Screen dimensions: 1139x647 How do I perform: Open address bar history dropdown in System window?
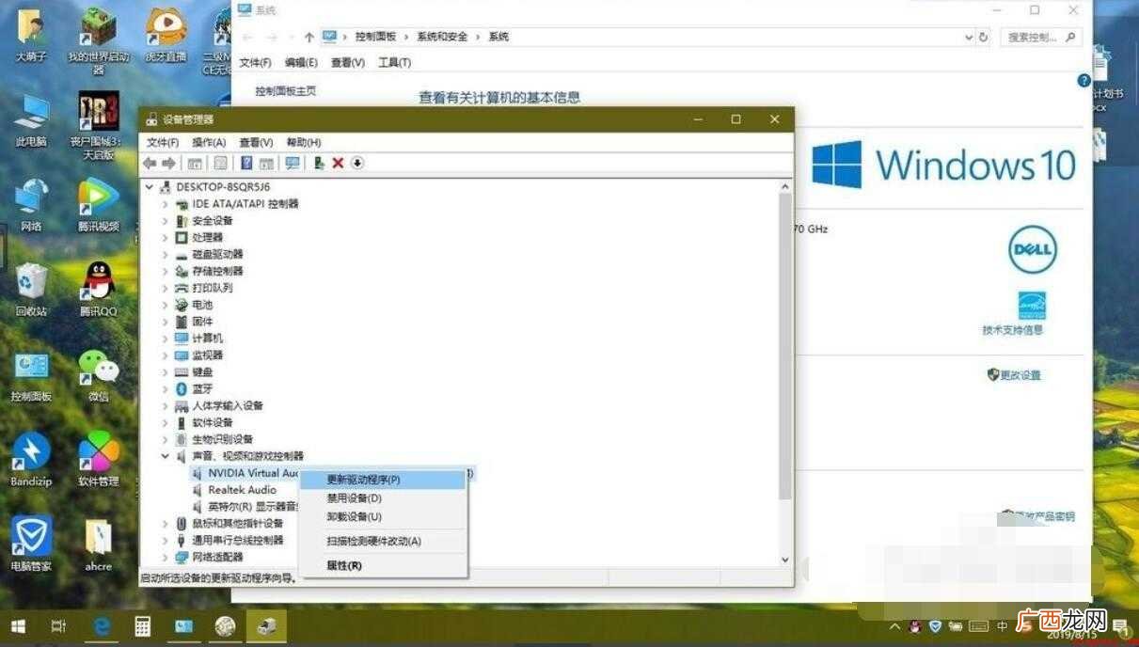pos(969,38)
